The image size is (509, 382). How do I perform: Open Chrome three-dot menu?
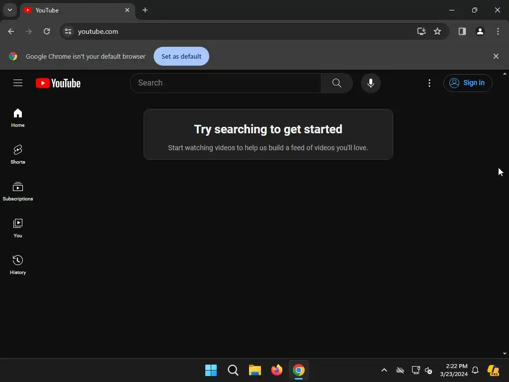(498, 31)
